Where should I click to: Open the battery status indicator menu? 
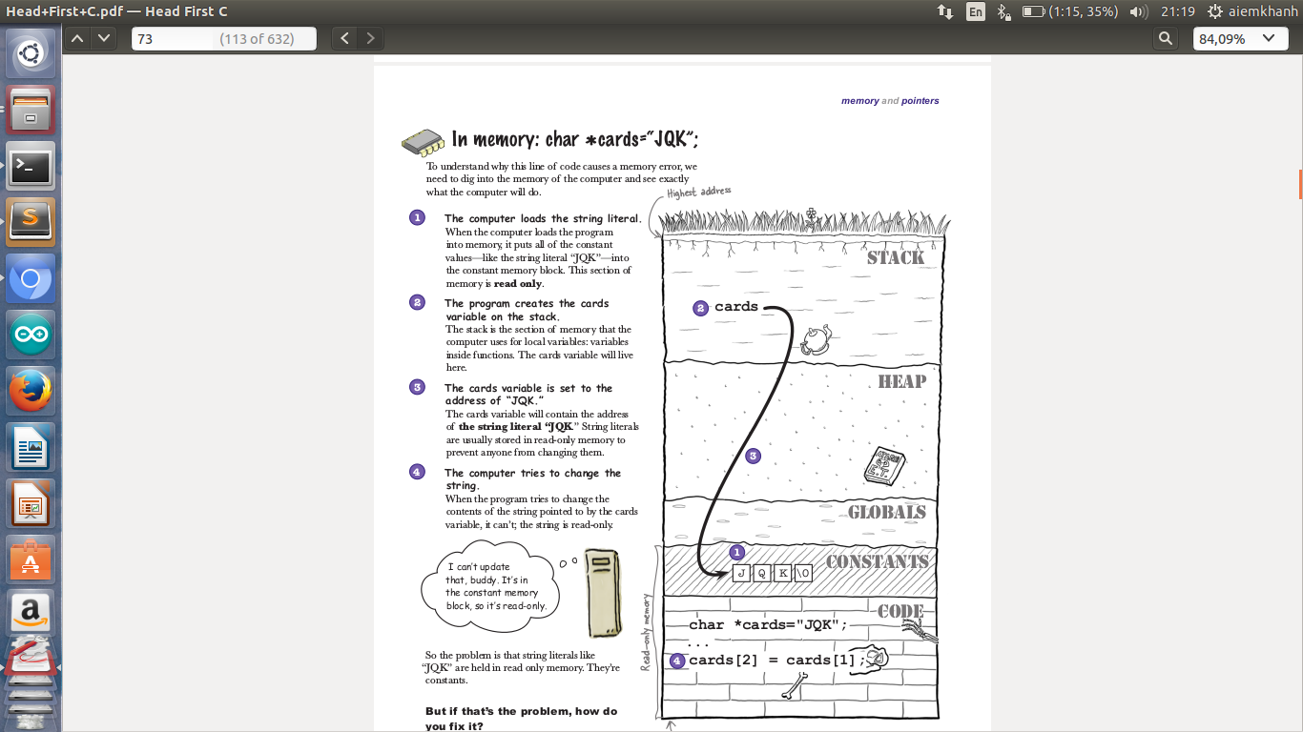pos(1069,11)
